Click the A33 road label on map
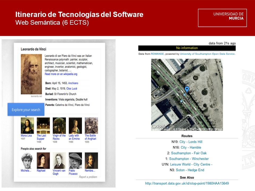 coord(188,100)
